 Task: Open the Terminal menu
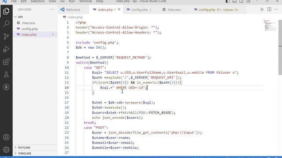point(85,1)
